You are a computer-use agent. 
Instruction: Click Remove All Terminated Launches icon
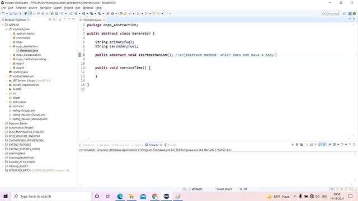coord(302,145)
